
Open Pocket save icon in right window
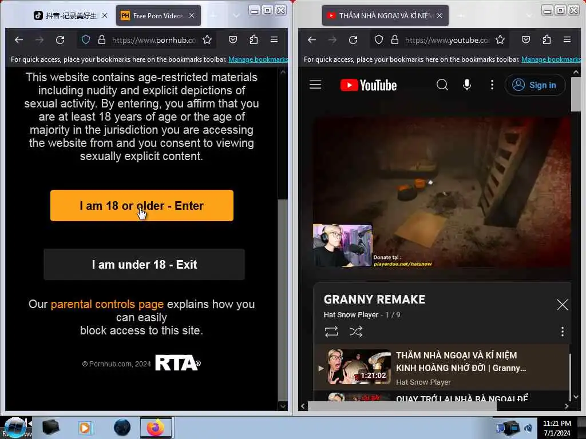[526, 39]
